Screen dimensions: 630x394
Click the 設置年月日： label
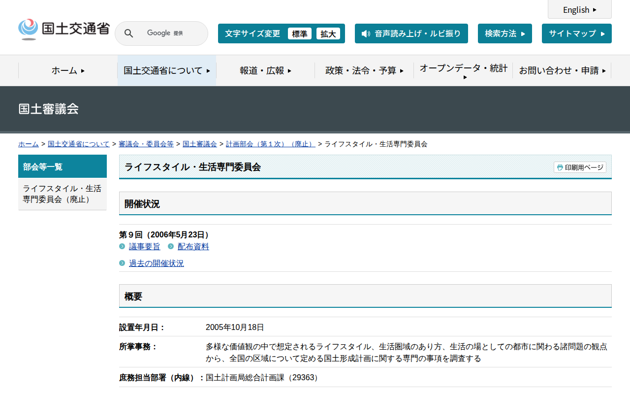point(142,327)
